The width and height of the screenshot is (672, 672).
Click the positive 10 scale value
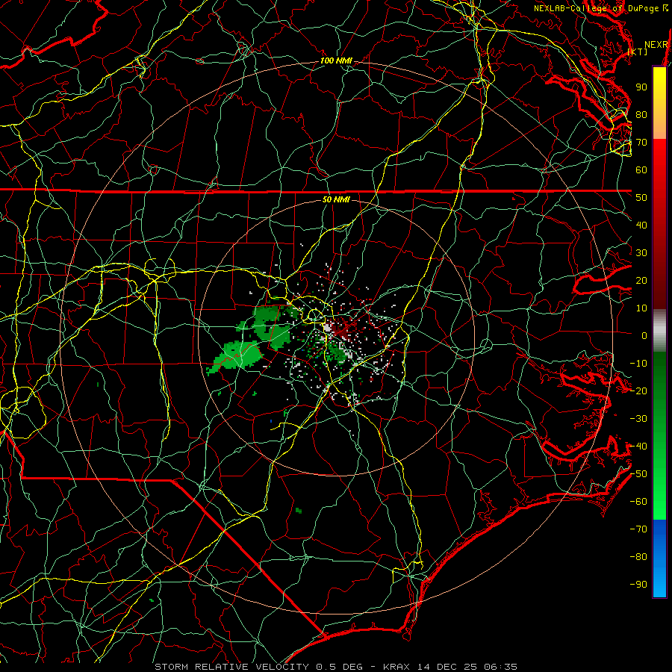(x=641, y=308)
